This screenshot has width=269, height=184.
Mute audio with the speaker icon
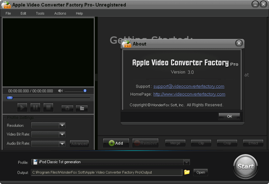(x=60, y=91)
